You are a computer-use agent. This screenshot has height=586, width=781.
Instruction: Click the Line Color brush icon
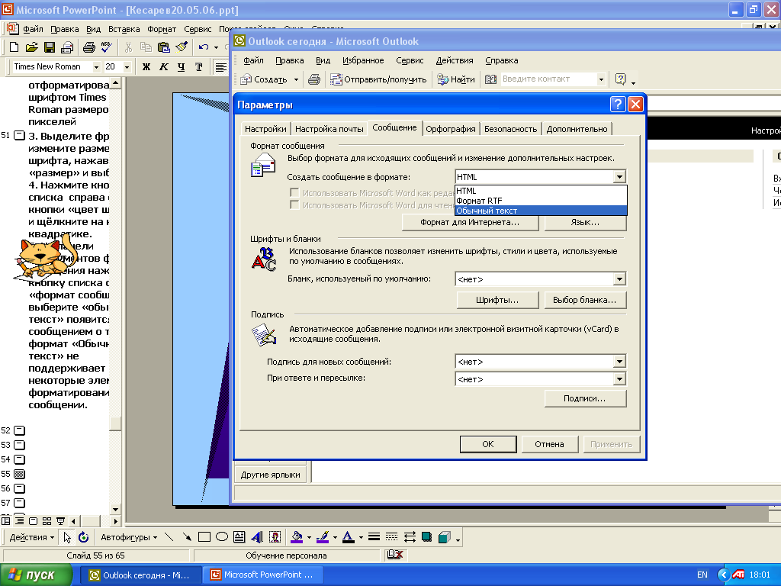tap(323, 536)
